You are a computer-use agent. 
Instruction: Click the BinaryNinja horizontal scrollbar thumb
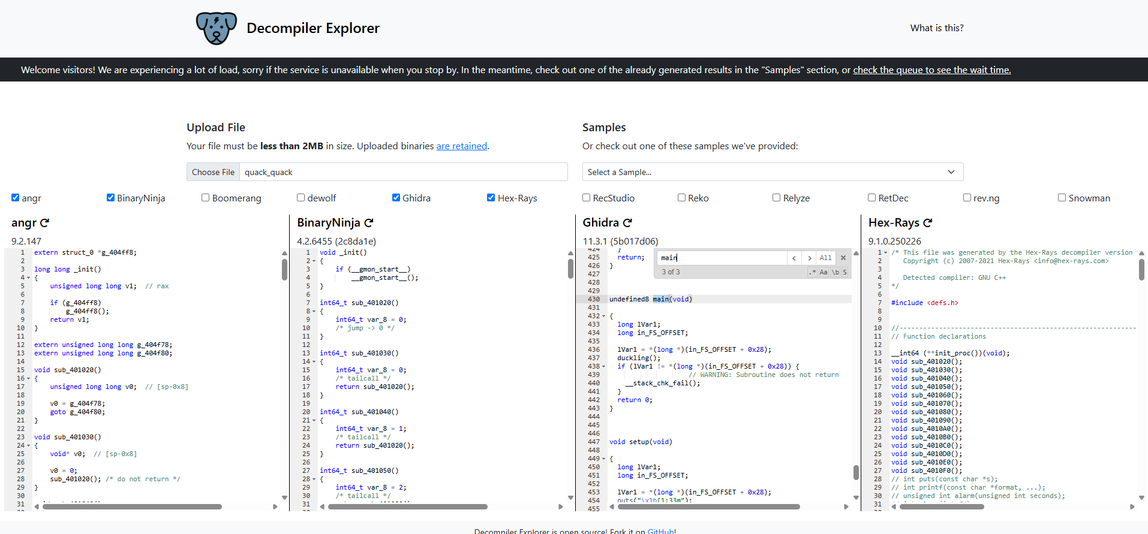click(x=407, y=507)
